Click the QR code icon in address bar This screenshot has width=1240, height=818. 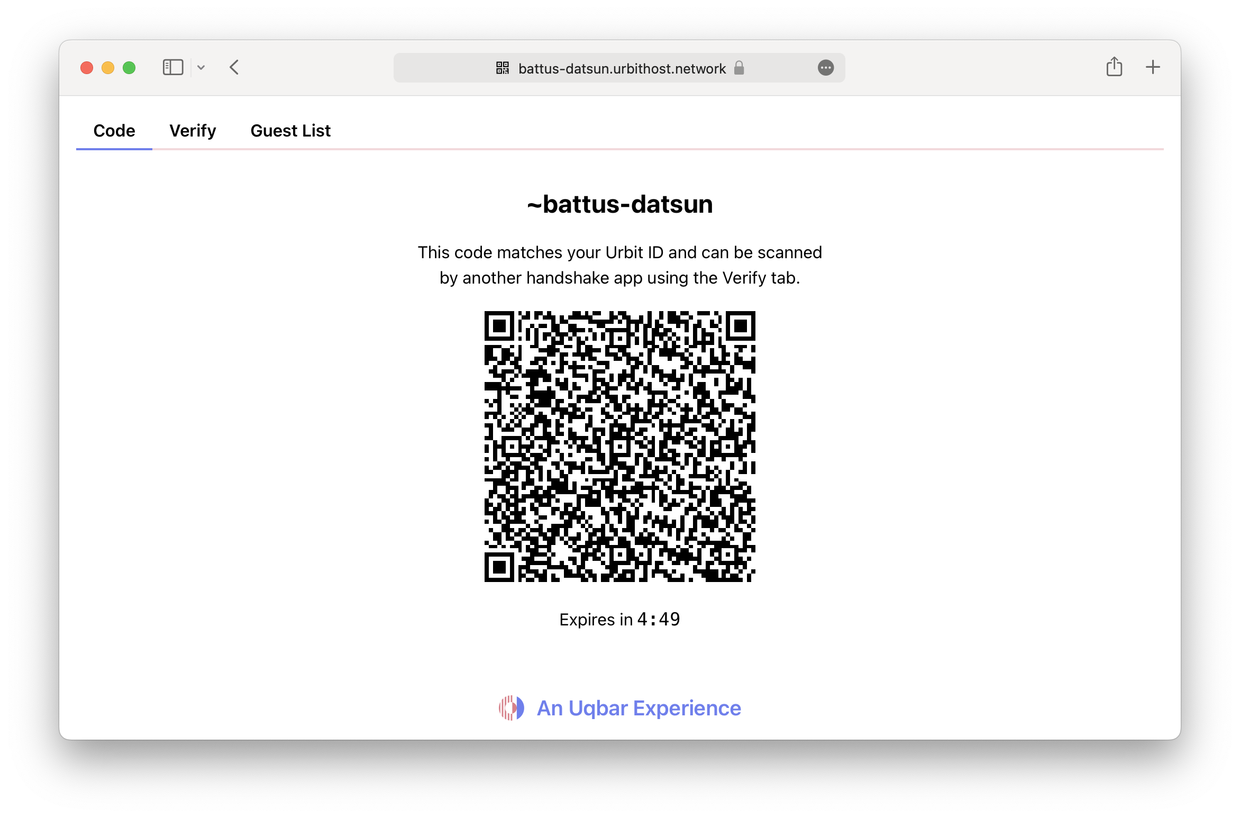[503, 68]
